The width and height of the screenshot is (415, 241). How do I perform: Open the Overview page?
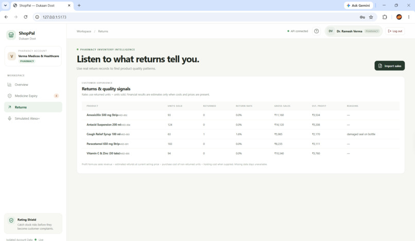coord(33,85)
